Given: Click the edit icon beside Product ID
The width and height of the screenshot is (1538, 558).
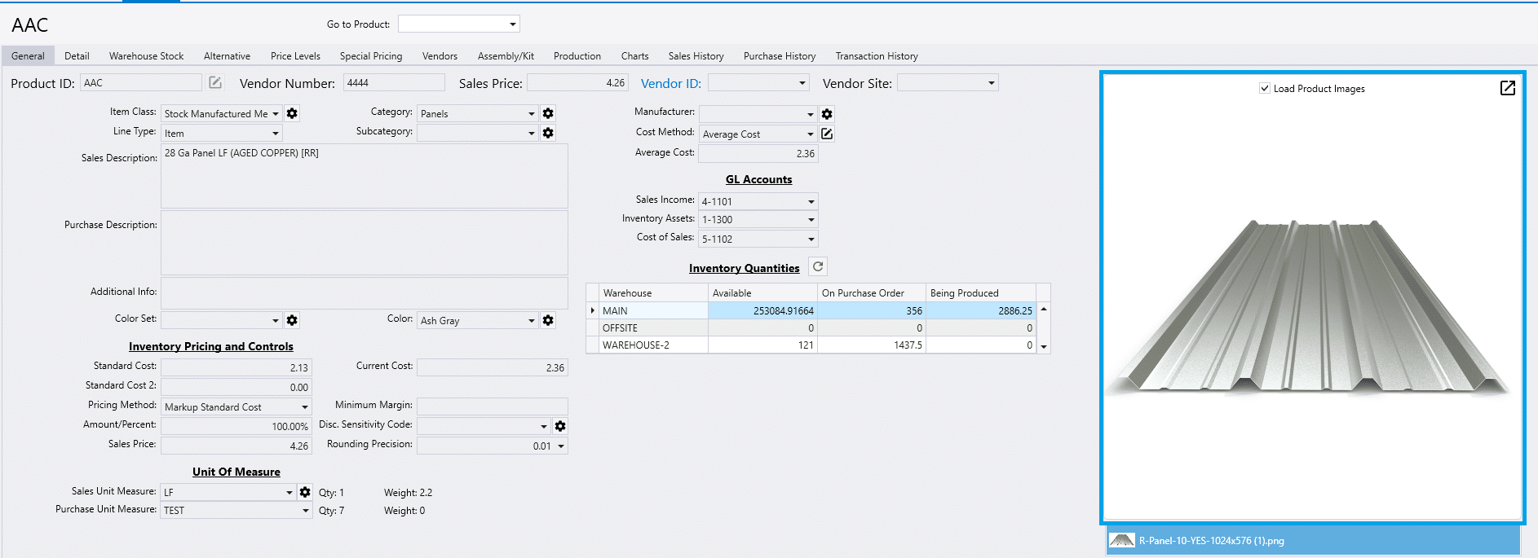Looking at the screenshot, I should tap(215, 82).
